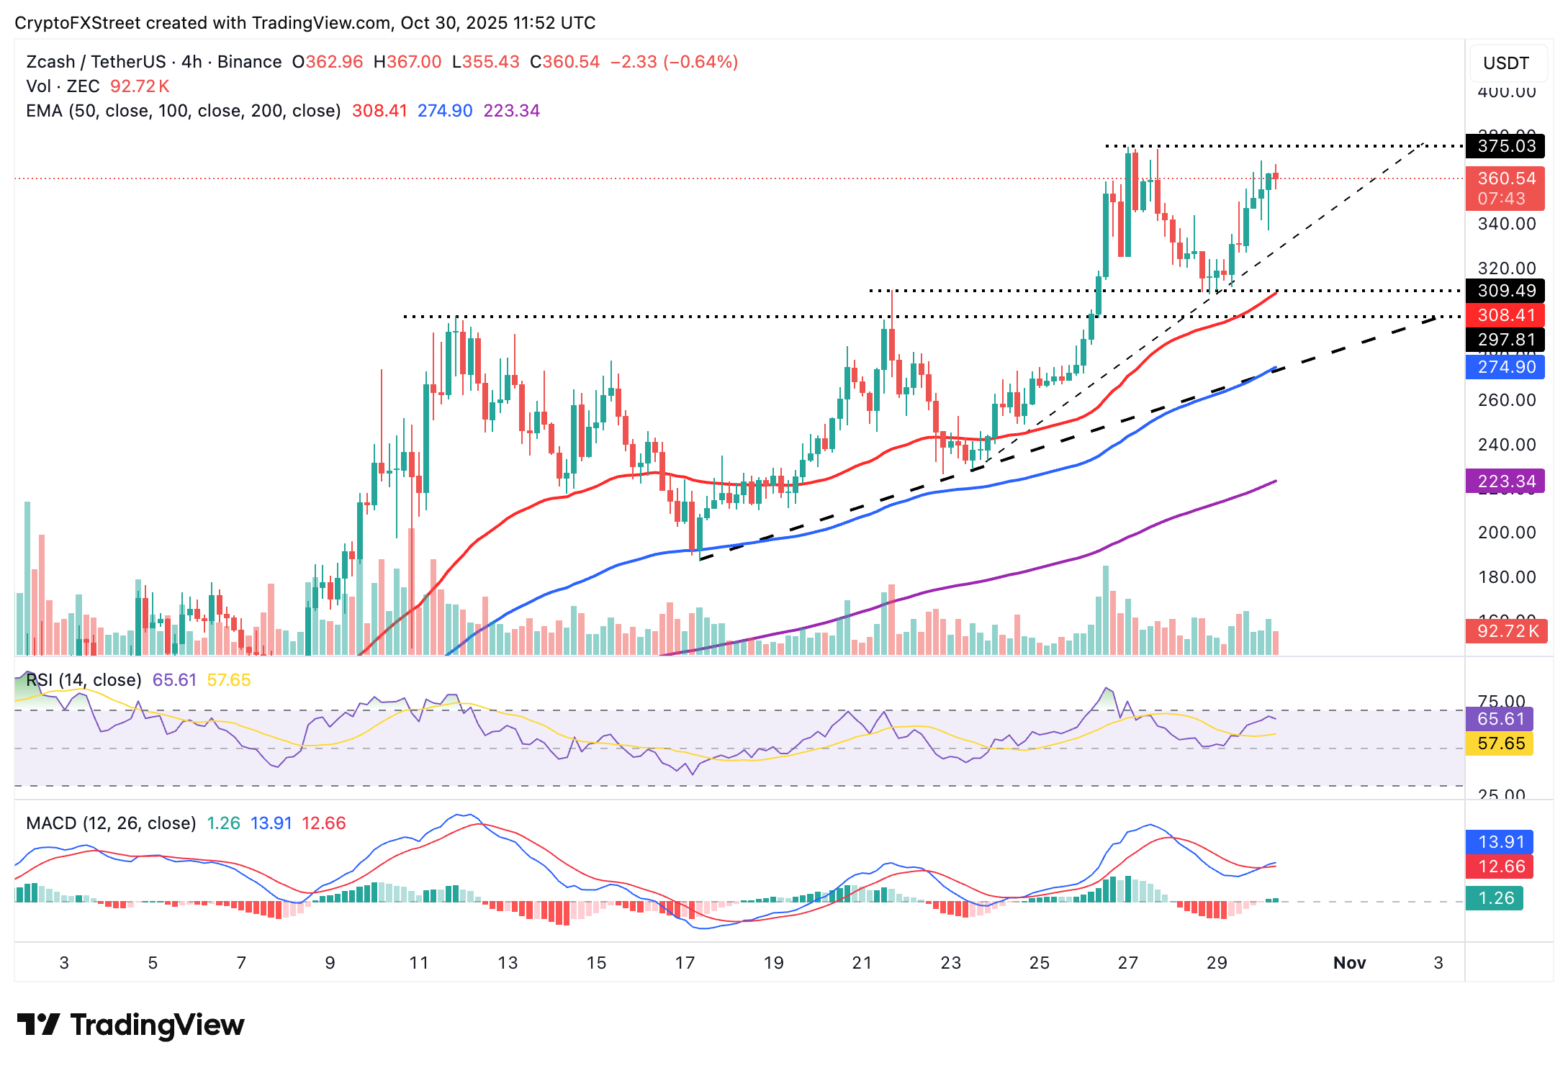1568x1068 pixels.
Task: Click the blue 274.90 EMA100 badge
Action: 1506,367
